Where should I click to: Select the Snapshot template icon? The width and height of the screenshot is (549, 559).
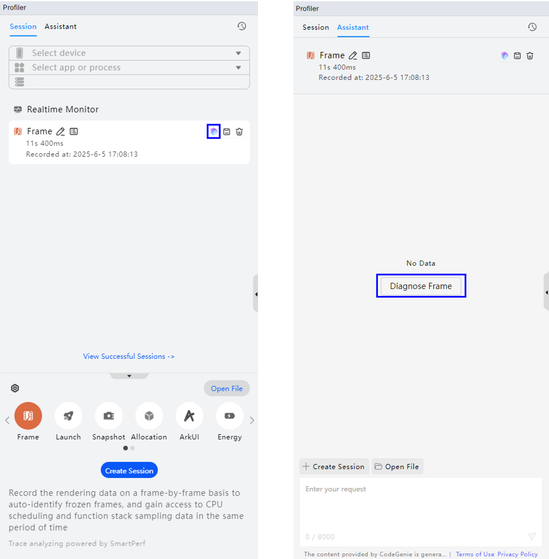coord(109,416)
